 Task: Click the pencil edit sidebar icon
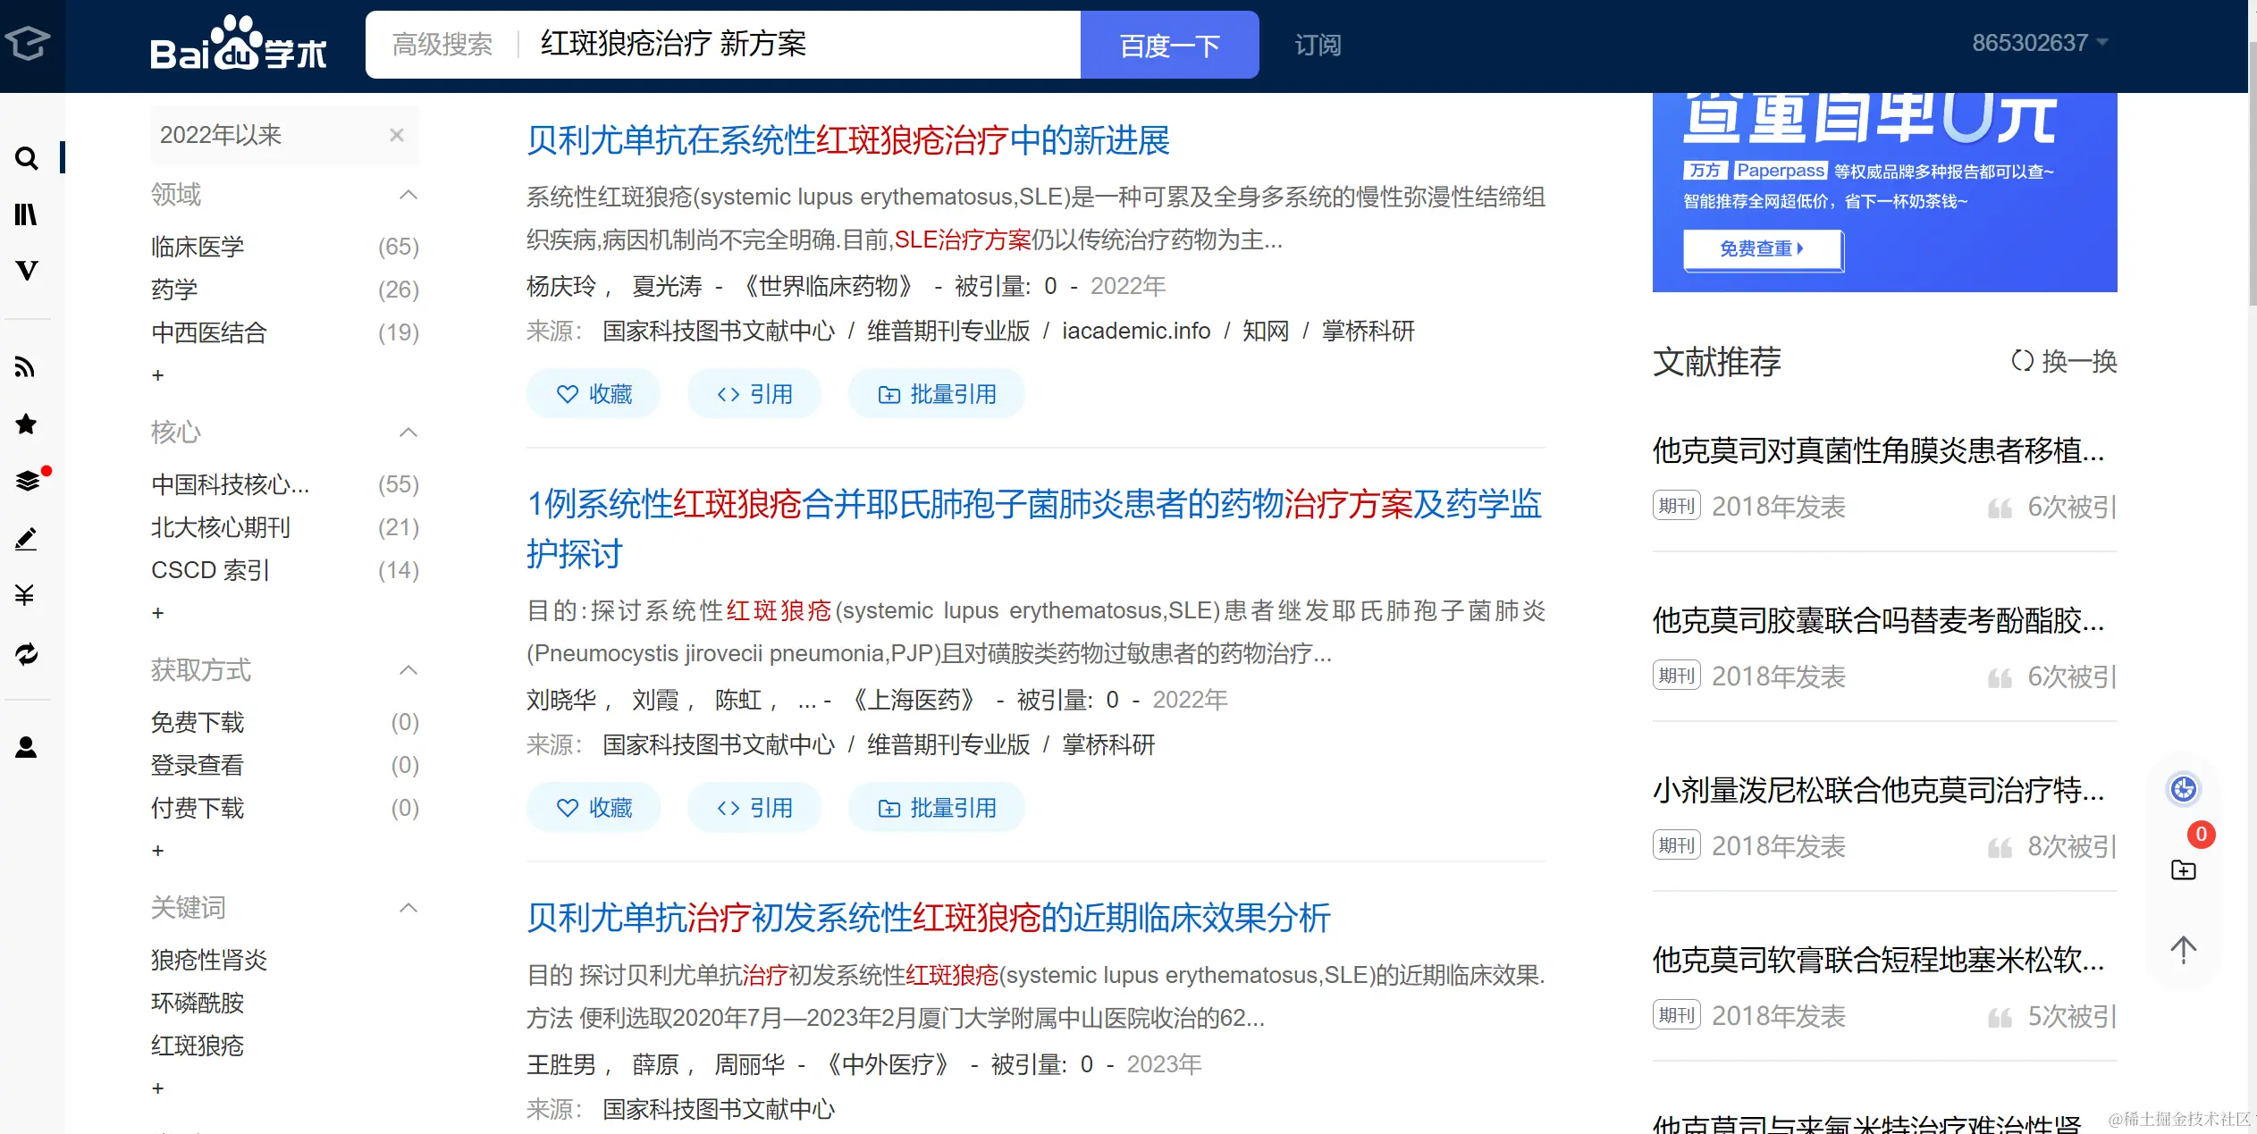click(27, 539)
